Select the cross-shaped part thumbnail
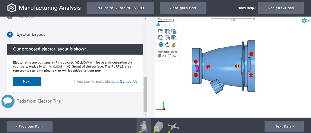311x133 pixels. (173, 126)
